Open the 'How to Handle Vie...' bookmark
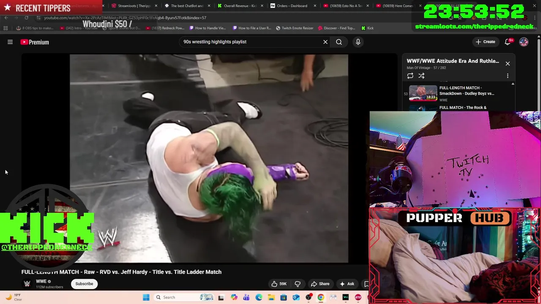This screenshot has width=541, height=304. tap(208, 28)
